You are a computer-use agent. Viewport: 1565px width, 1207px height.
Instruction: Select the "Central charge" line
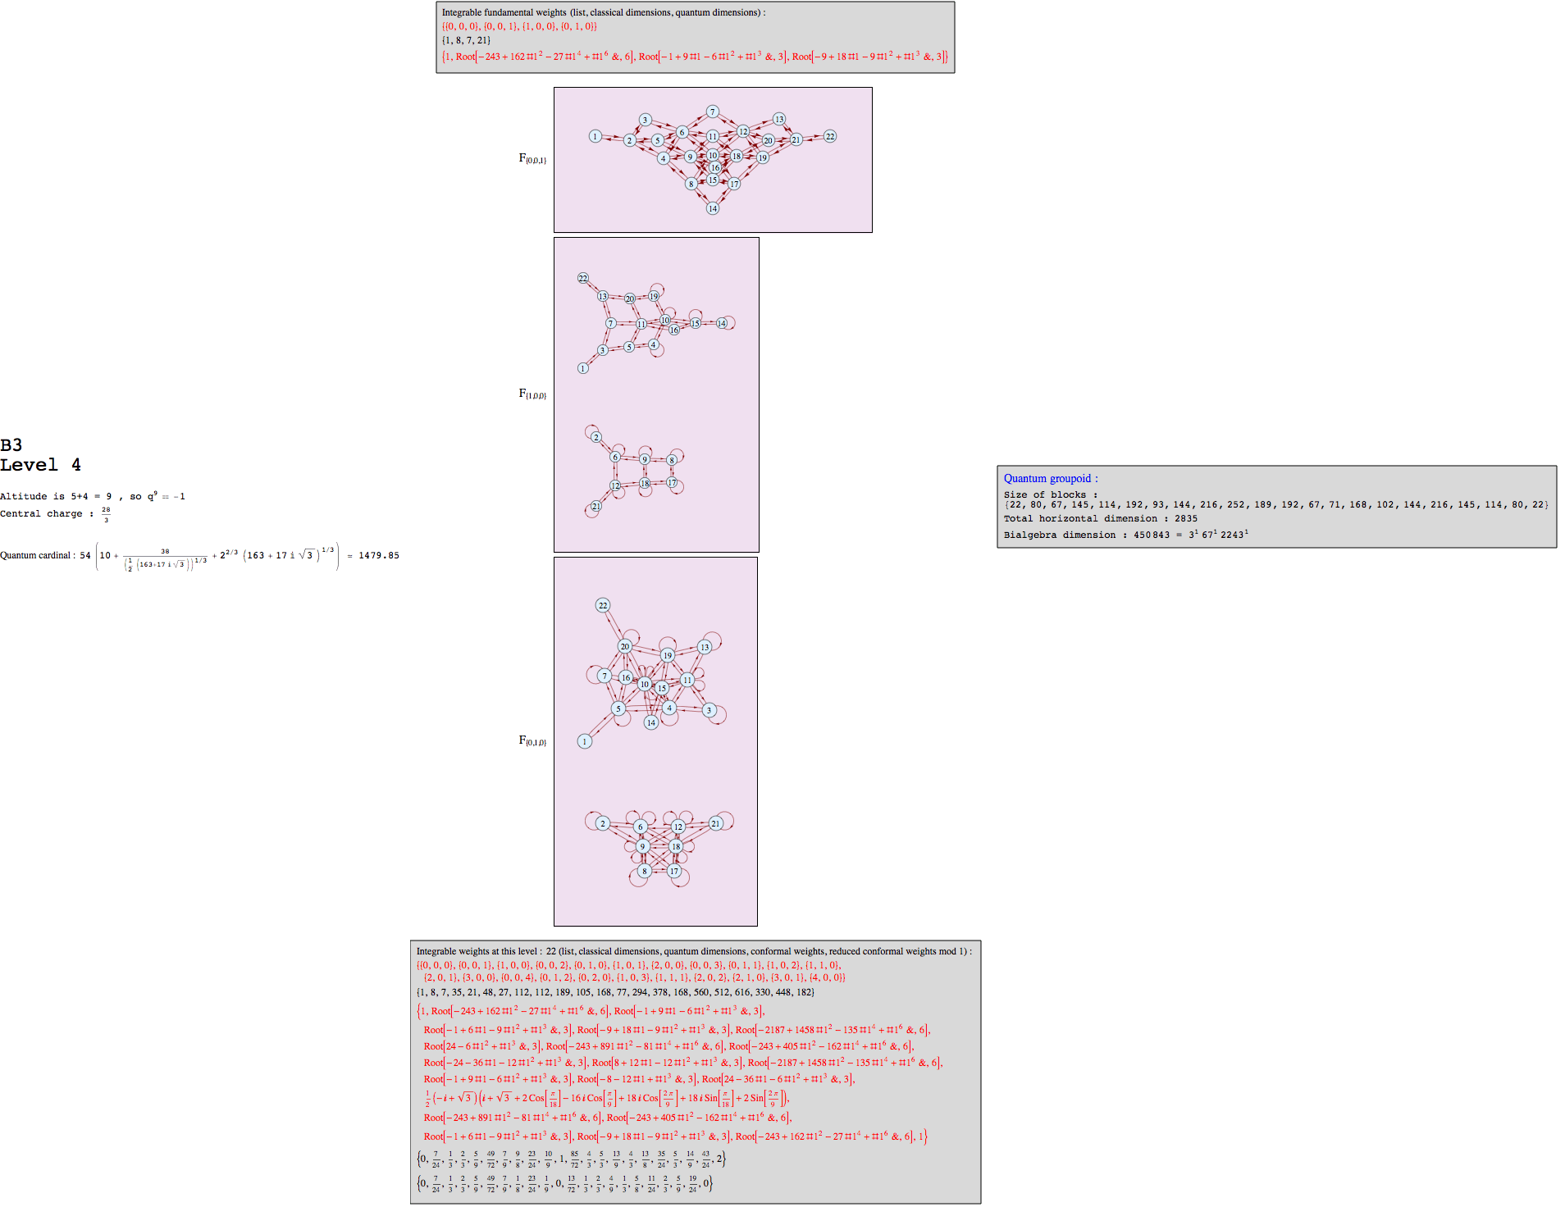pyautogui.click(x=55, y=514)
